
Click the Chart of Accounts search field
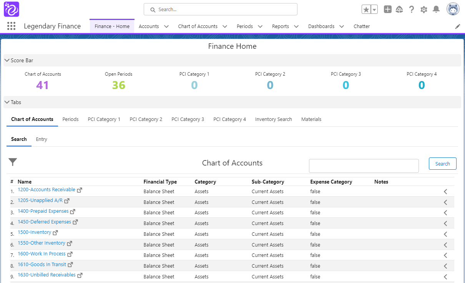364,166
